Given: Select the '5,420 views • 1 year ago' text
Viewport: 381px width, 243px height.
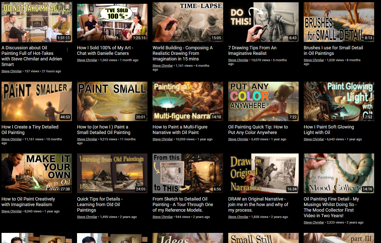Looking at the screenshot, I should 269,139.
